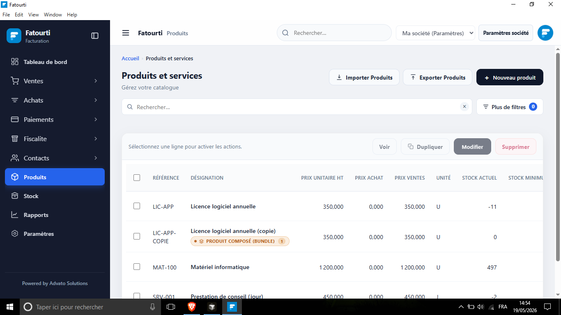Open the Edit menu
This screenshot has width=561, height=315.
coord(19,15)
